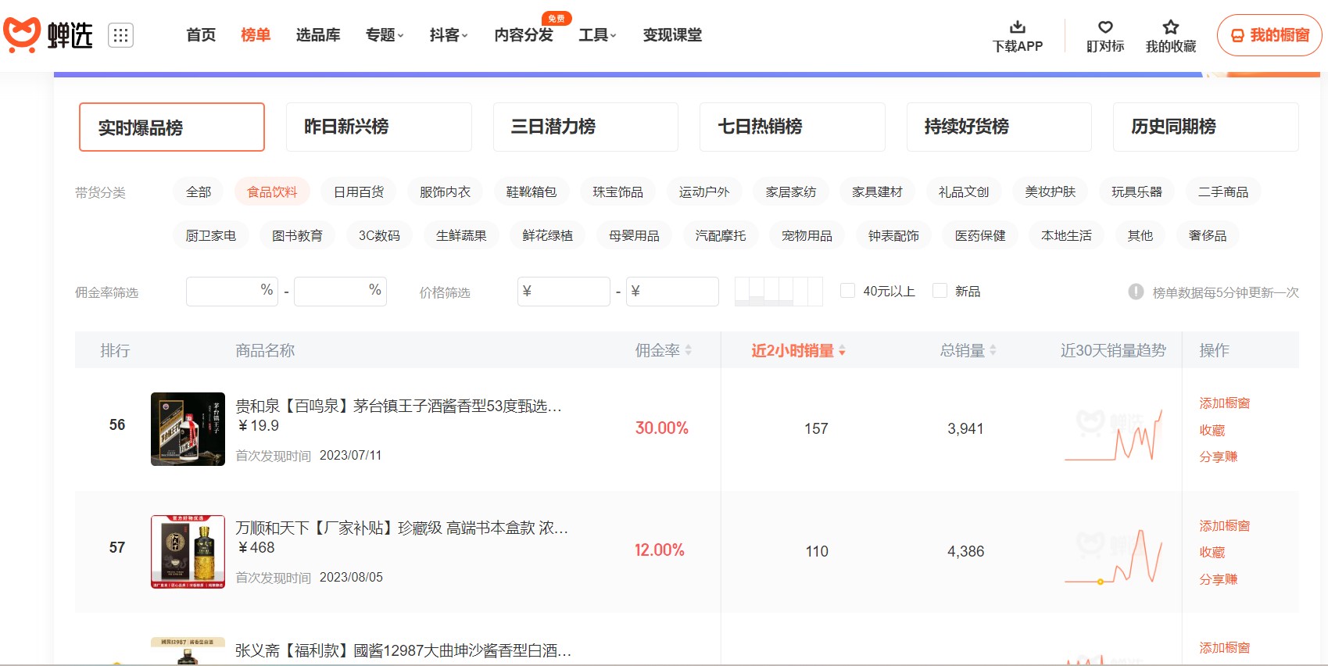The width and height of the screenshot is (1328, 666).
Task: Switch to 三日潜力榜 tab
Action: (x=585, y=127)
